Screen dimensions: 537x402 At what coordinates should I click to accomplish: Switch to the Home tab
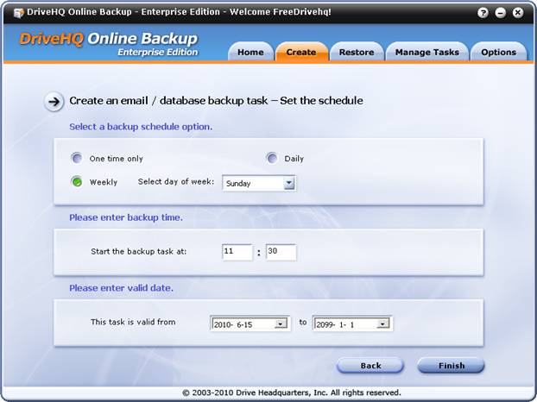pyautogui.click(x=250, y=53)
